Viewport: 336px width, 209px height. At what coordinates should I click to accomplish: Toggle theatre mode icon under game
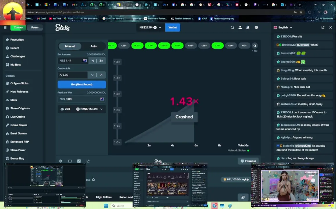pos(70,161)
